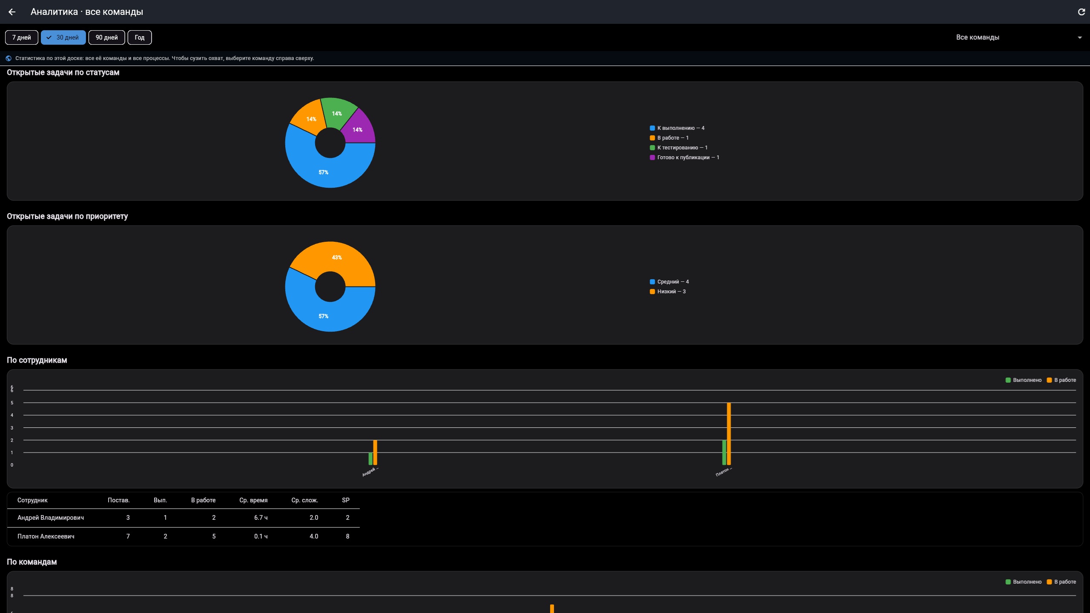Click the К тестированию — 1 legend entry
This screenshot has width=1090, height=613.
click(x=679, y=148)
